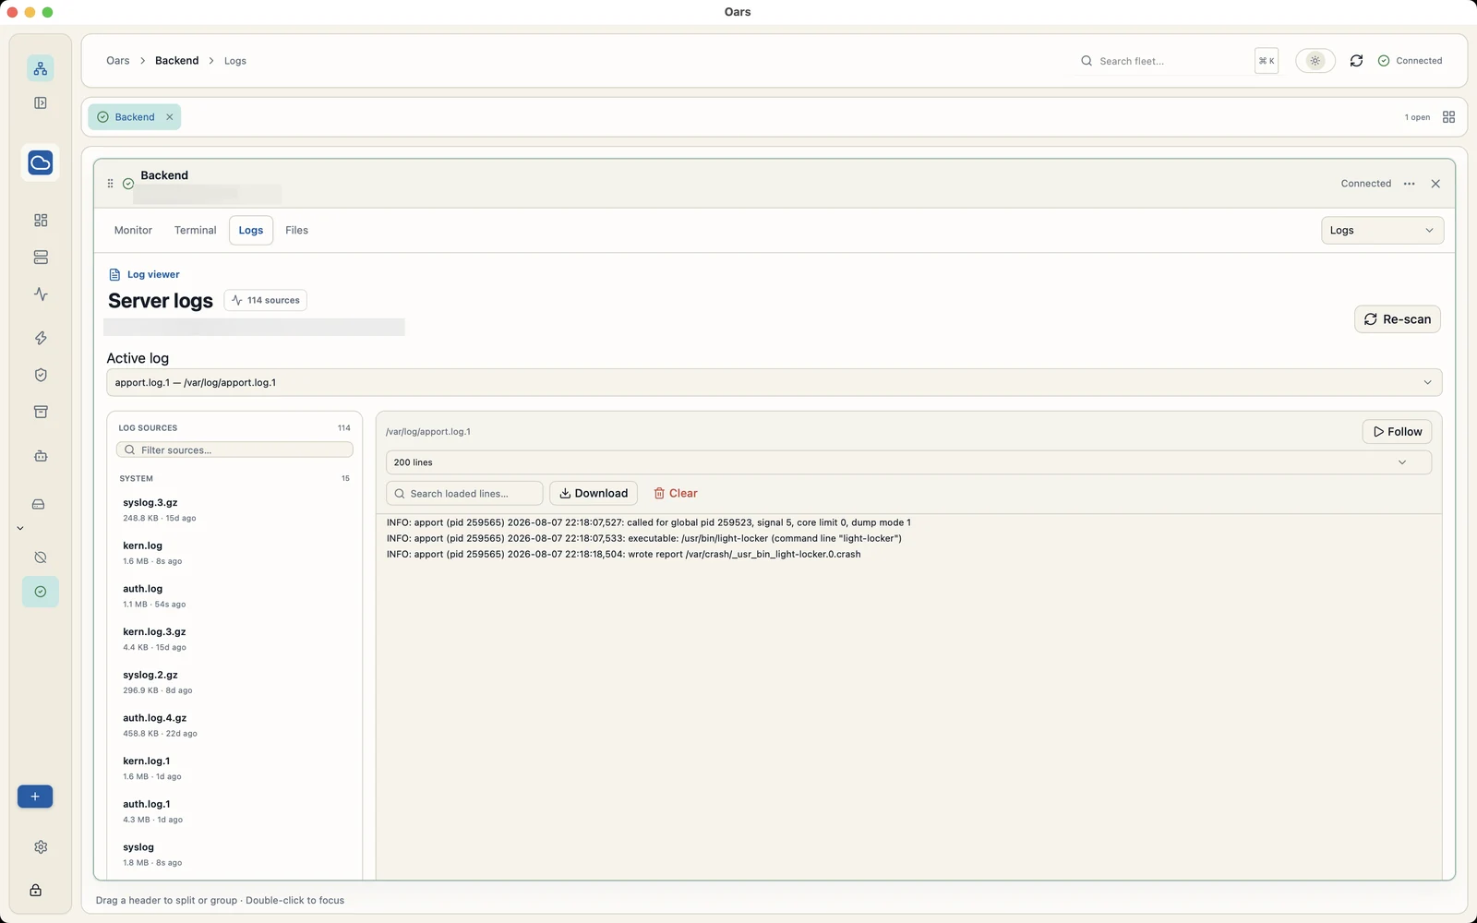Image resolution: width=1477 pixels, height=923 pixels.
Task: Open the Logs dropdown at panel right
Action: 1382,231
